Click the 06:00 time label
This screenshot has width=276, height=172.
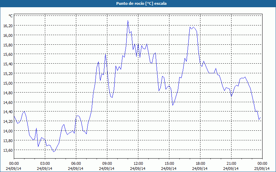[76, 164]
